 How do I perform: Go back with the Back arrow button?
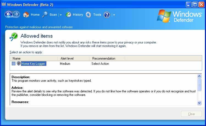pyautogui.click(x=9, y=14)
